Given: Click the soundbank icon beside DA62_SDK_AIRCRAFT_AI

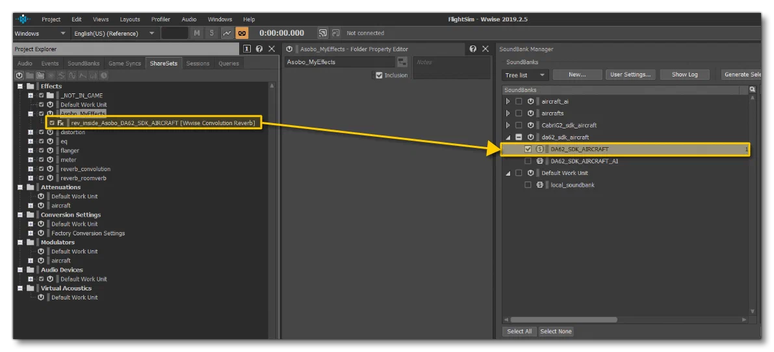Looking at the screenshot, I should point(540,161).
